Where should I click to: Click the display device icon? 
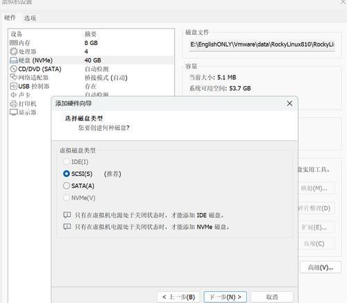tap(14, 112)
